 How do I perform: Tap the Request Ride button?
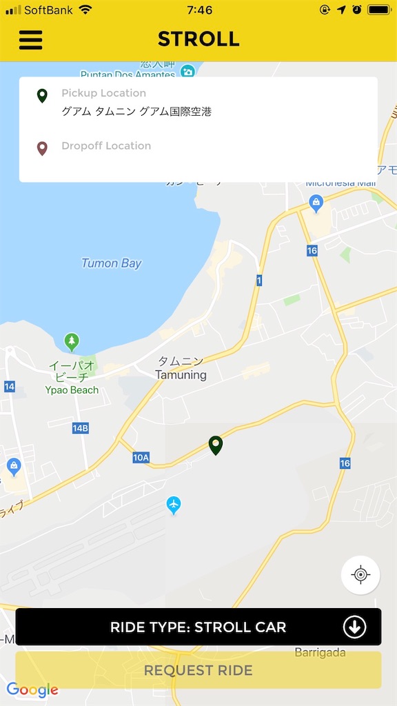pos(198,670)
